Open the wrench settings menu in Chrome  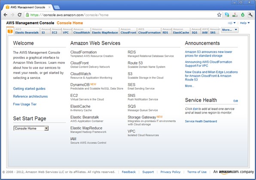tap(250, 15)
